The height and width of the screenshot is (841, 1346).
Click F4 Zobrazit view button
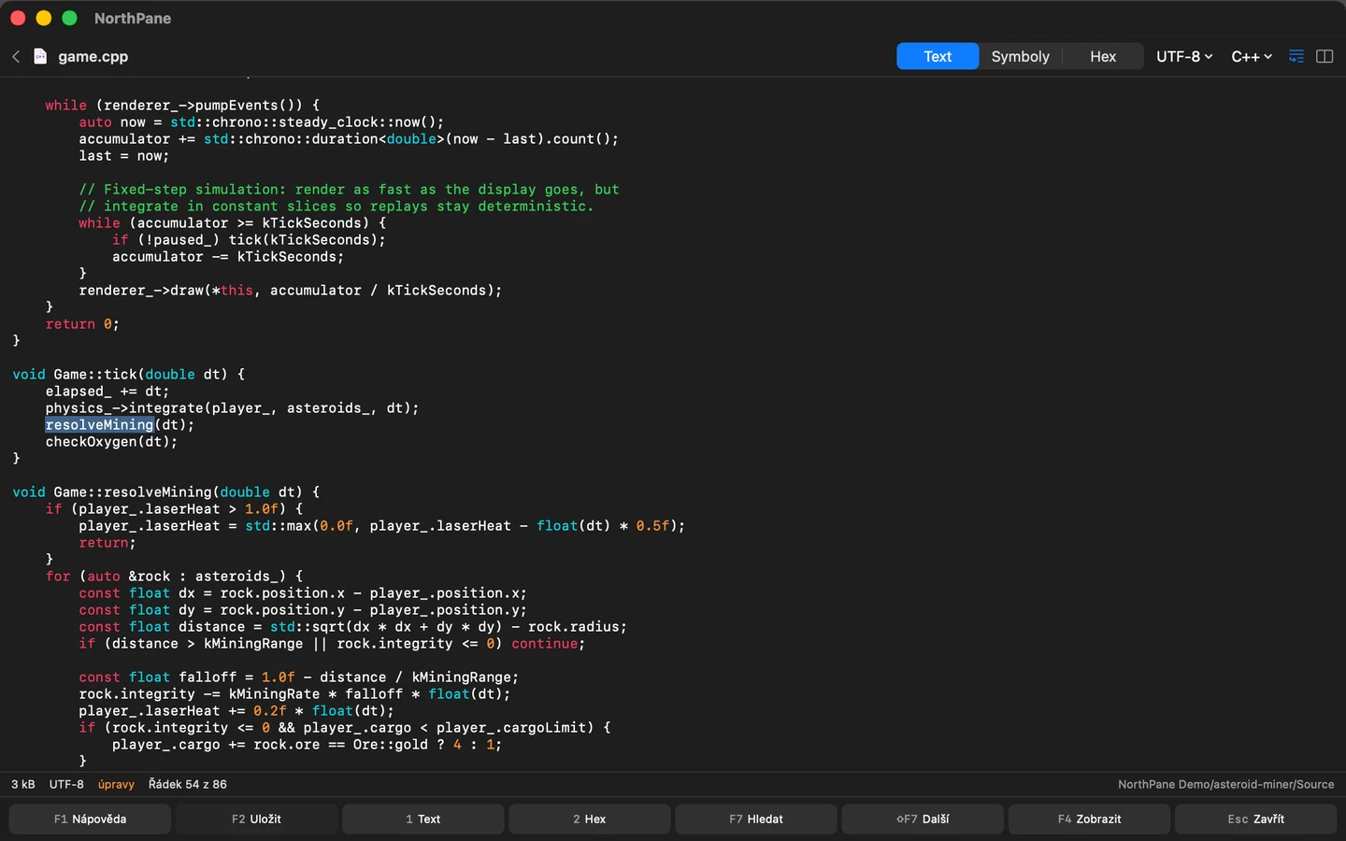click(1089, 819)
